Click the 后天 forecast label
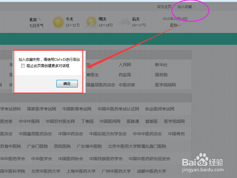The image size is (237, 178). pyautogui.click(x=136, y=19)
